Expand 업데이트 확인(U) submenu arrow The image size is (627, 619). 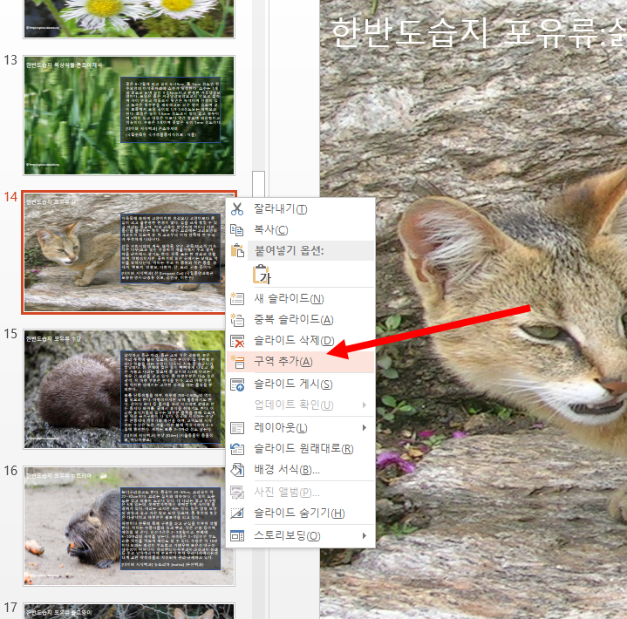tap(364, 405)
